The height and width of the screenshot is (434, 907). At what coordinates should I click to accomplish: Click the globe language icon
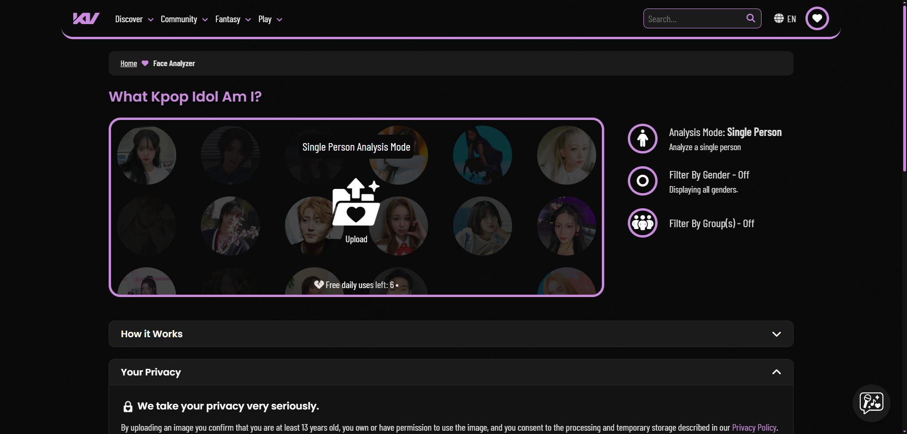[779, 18]
